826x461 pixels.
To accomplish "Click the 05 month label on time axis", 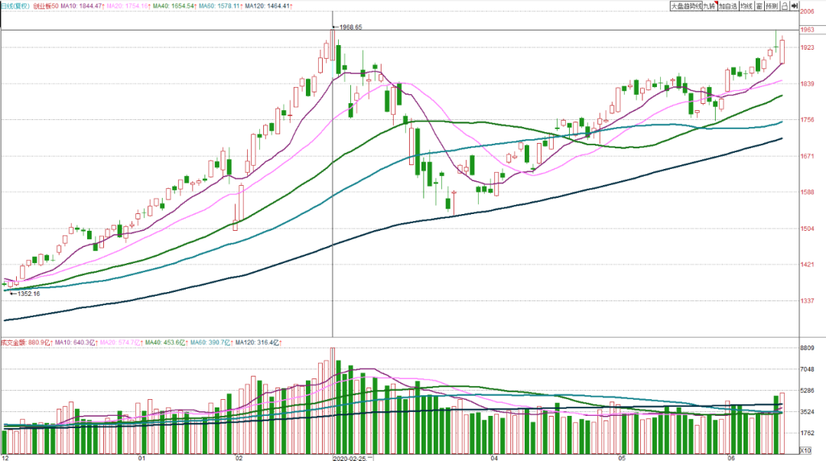I will (x=622, y=458).
